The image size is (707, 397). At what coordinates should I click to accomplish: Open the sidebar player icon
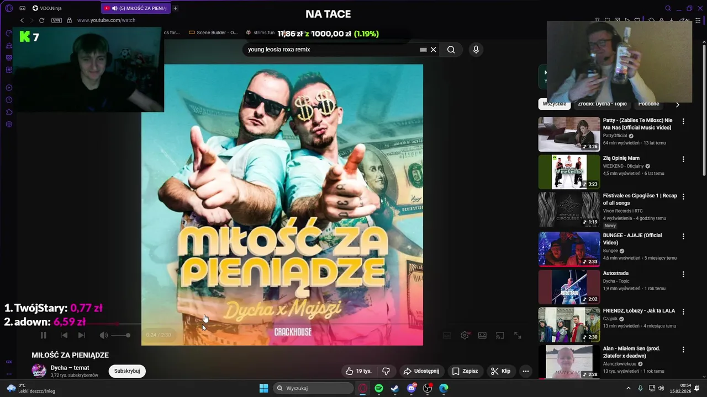[x=9, y=88]
